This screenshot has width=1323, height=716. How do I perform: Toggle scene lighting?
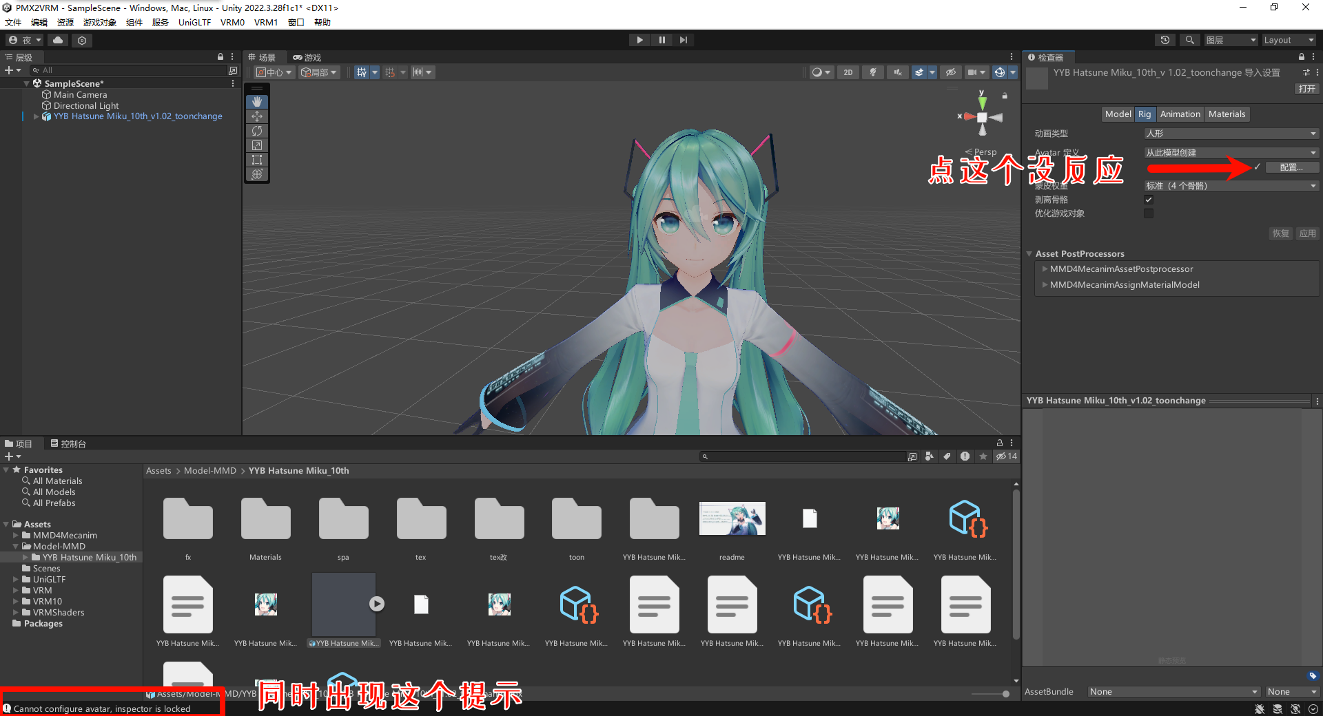click(873, 72)
